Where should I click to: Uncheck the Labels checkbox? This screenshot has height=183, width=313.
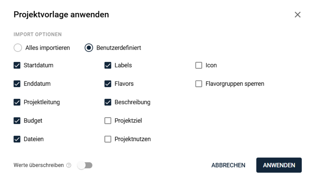[108, 65]
